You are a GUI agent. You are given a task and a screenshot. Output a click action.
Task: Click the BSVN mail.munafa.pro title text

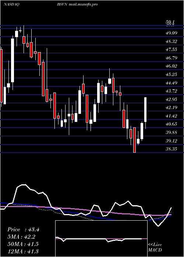point(77,4)
